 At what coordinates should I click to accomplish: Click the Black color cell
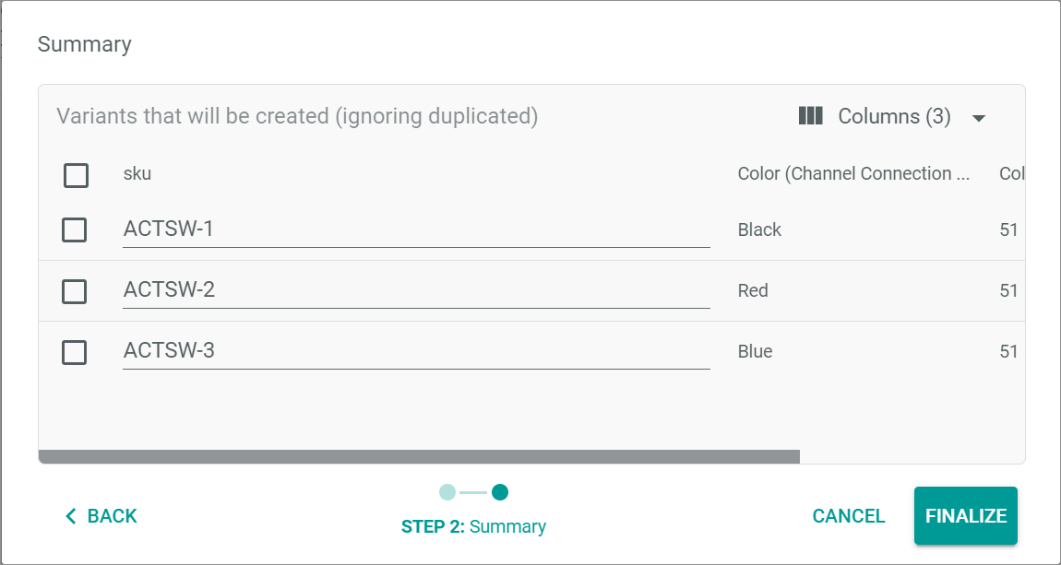coord(759,230)
